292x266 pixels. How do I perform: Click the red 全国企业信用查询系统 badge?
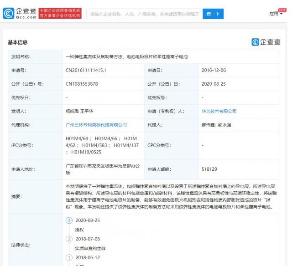(x=60, y=13)
